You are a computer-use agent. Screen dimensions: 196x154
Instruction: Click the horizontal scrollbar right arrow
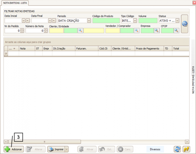[187, 142]
